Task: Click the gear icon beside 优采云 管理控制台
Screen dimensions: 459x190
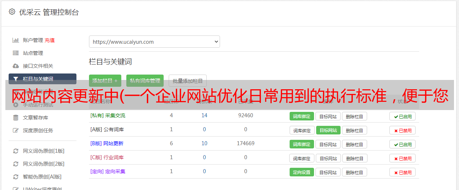Action: pyautogui.click(x=12, y=12)
